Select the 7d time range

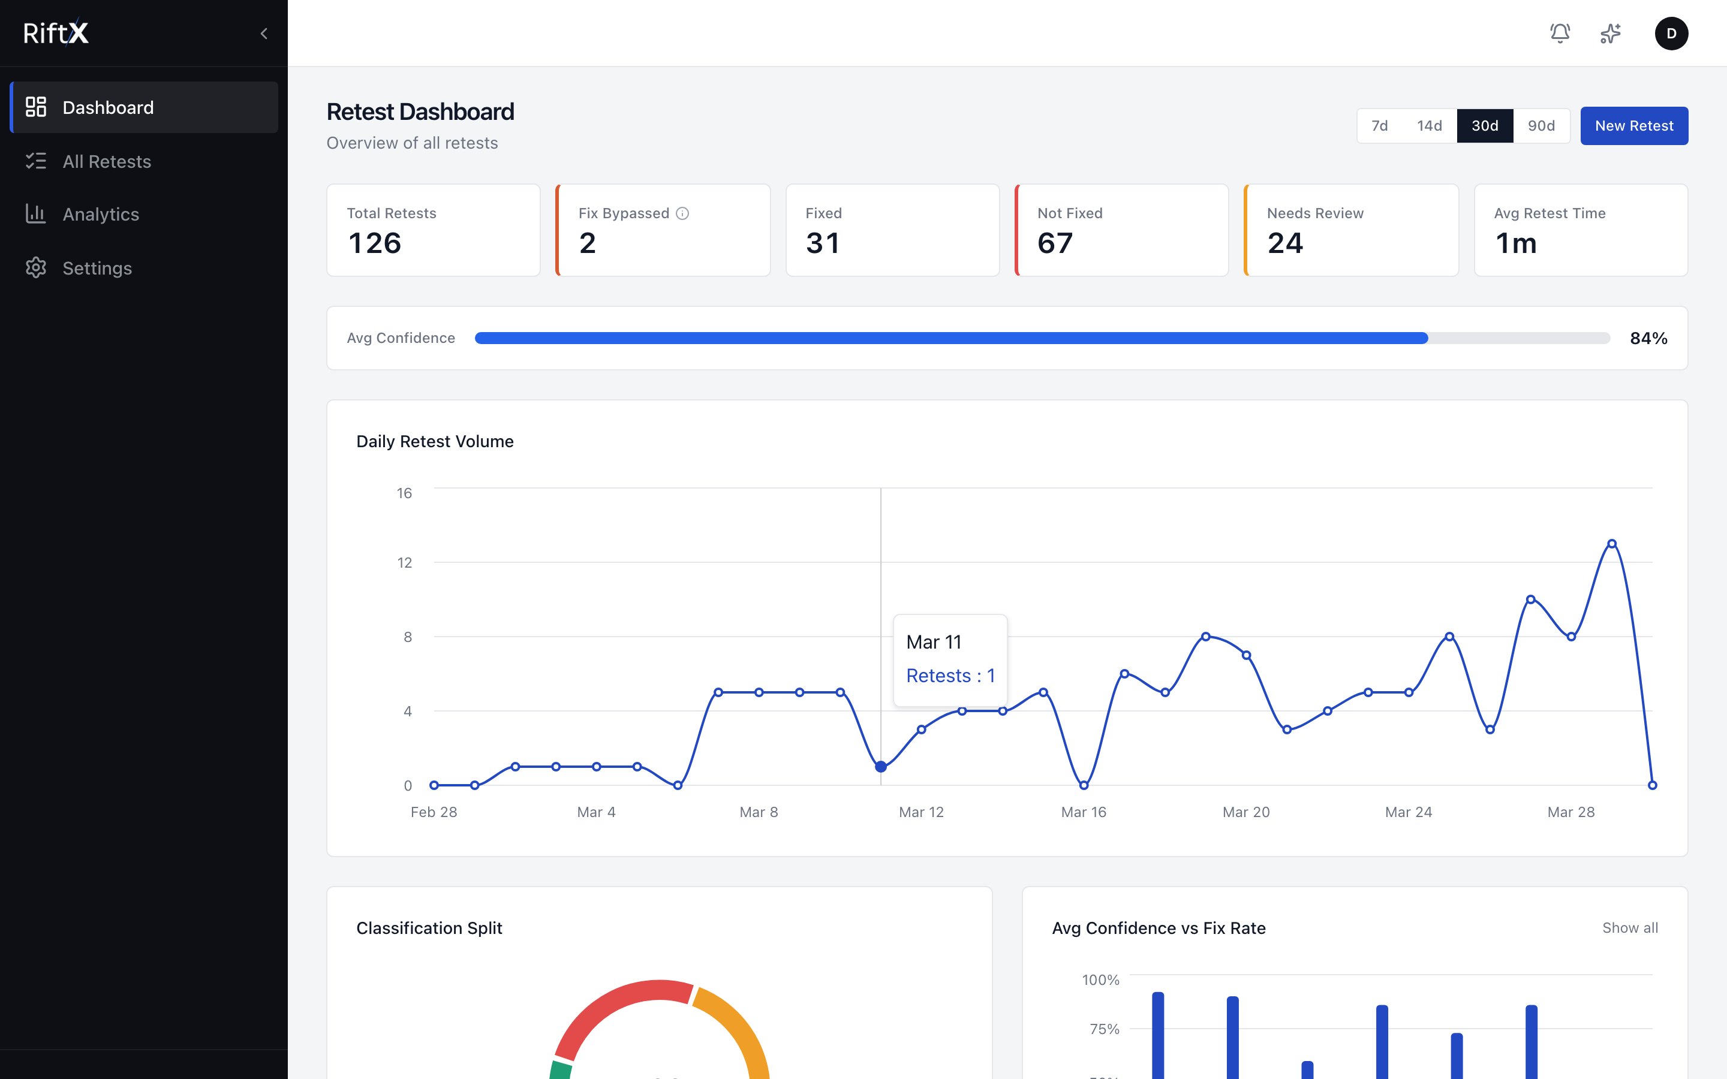coord(1379,126)
